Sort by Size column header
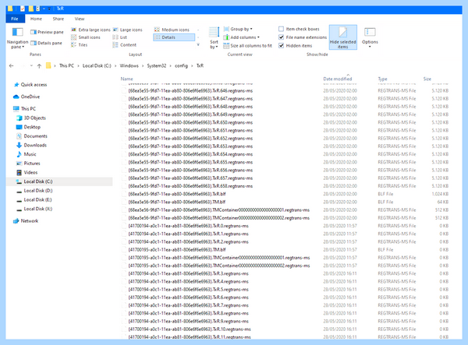The width and height of the screenshot is (468, 345). click(x=427, y=79)
